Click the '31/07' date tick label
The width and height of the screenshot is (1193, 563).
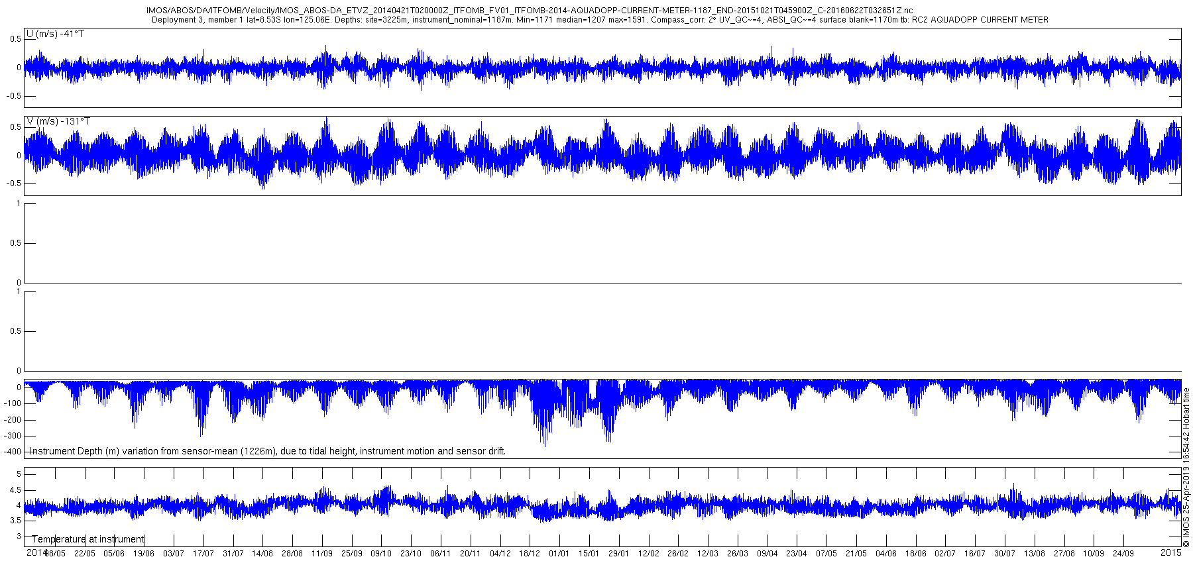(233, 554)
